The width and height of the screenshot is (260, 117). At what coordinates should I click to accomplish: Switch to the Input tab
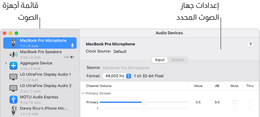(160, 60)
